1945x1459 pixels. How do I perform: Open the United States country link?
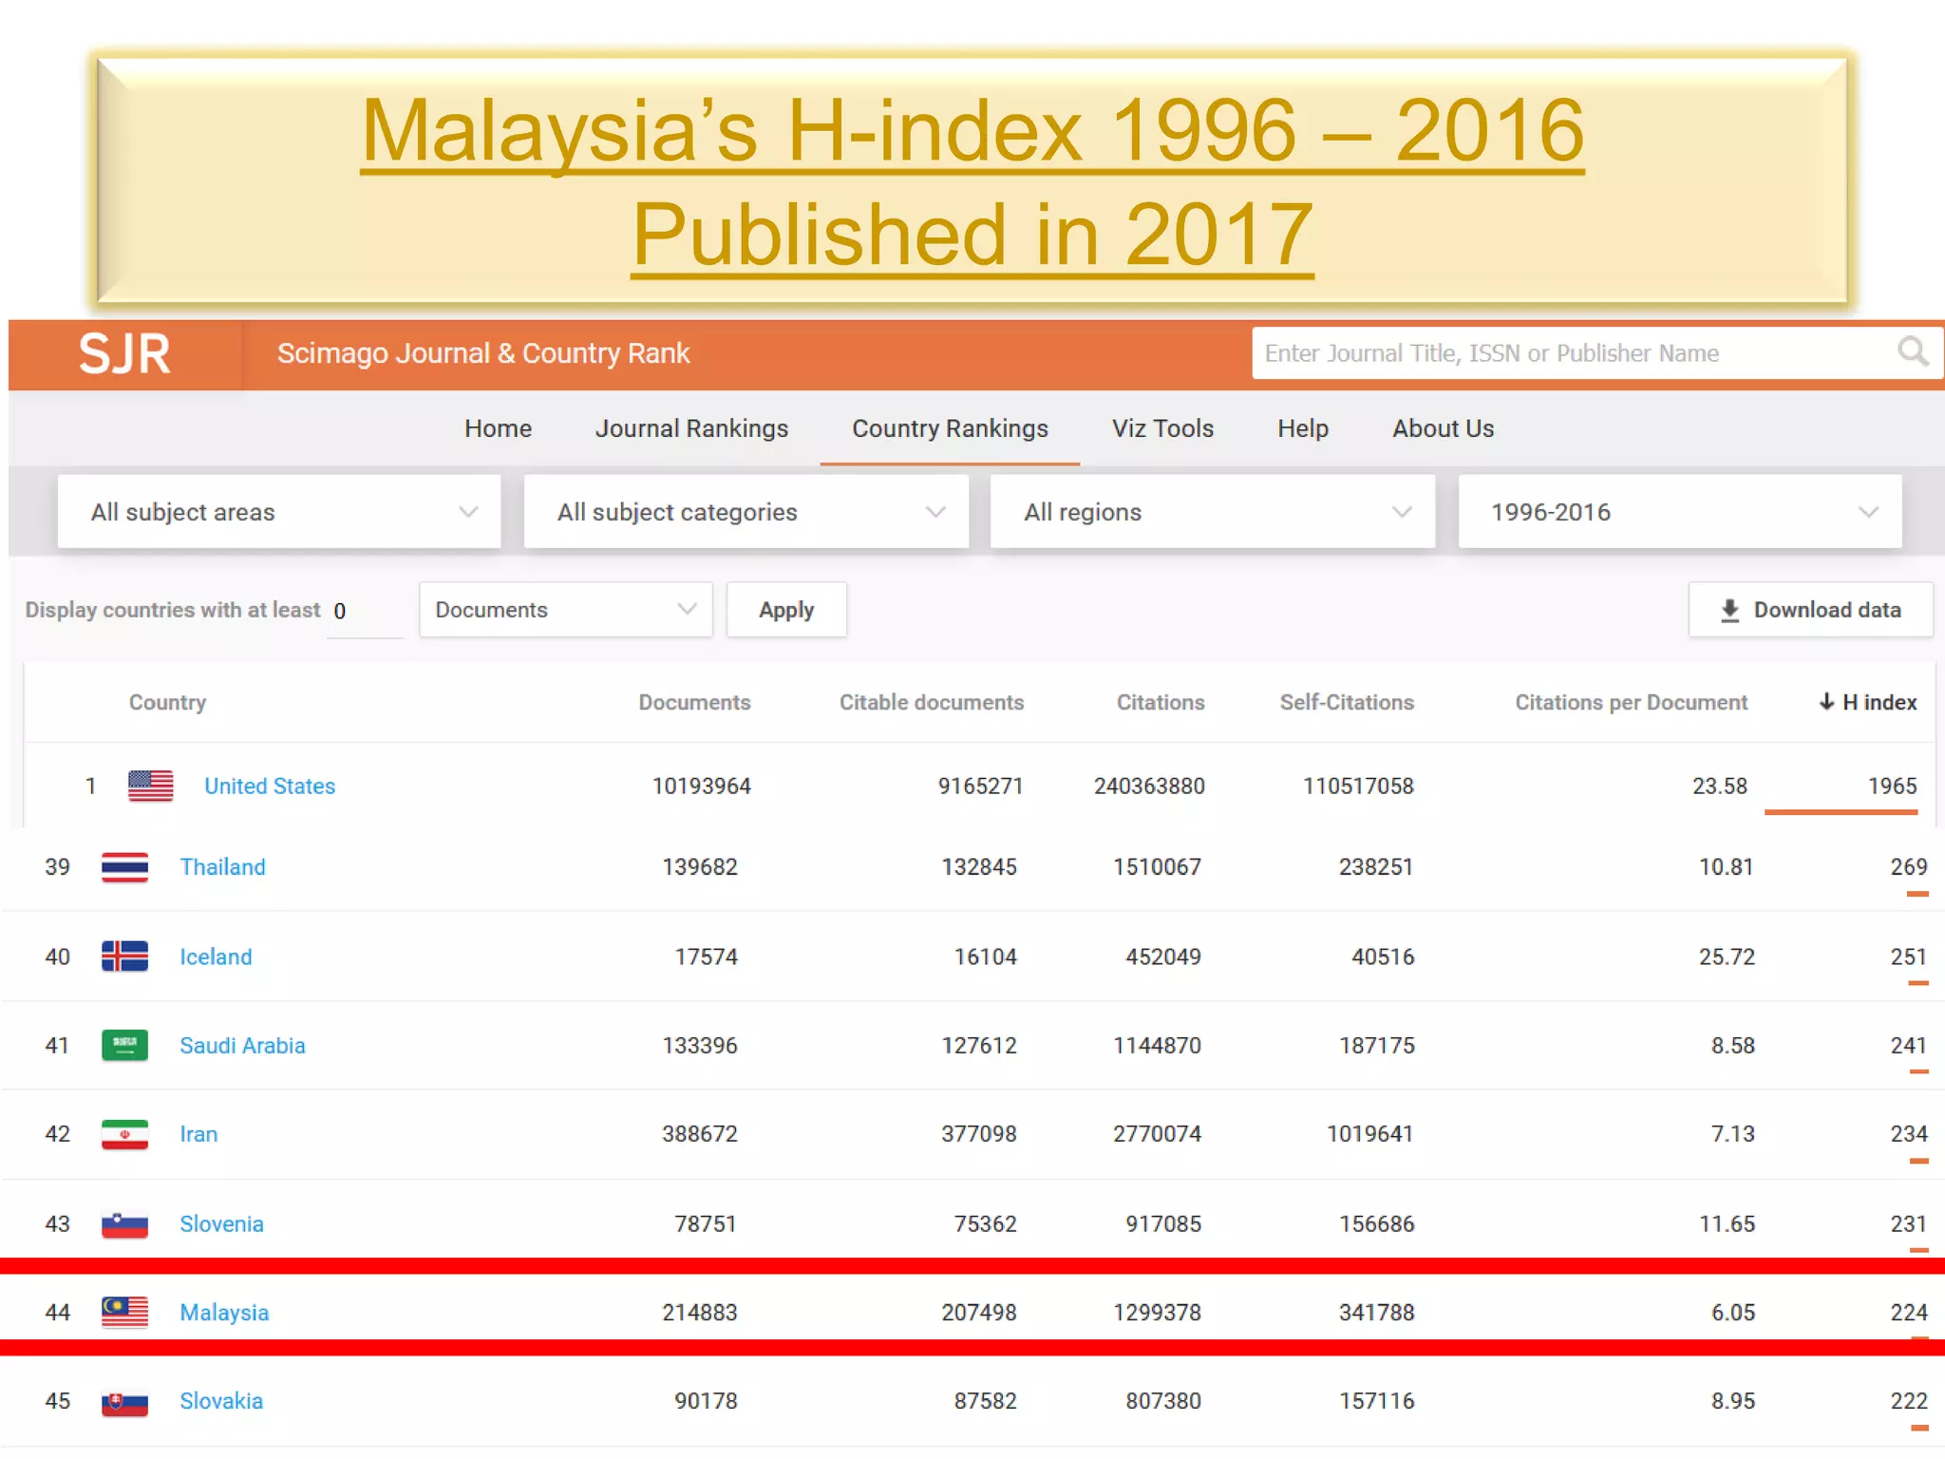(x=270, y=786)
